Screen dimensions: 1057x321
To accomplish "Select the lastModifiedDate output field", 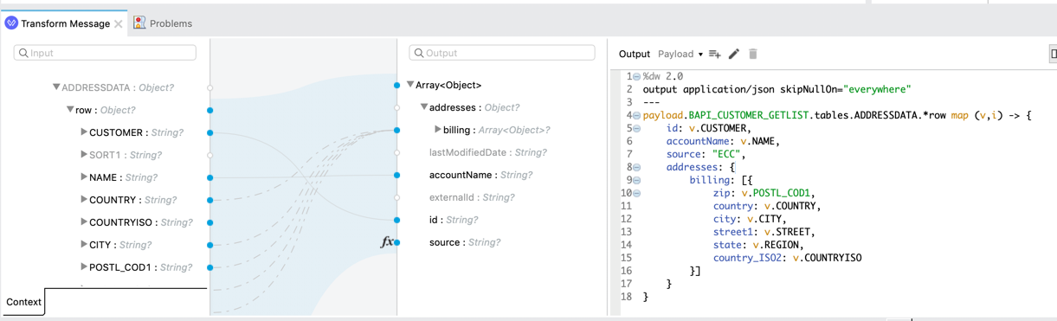I will pyautogui.click(x=488, y=152).
